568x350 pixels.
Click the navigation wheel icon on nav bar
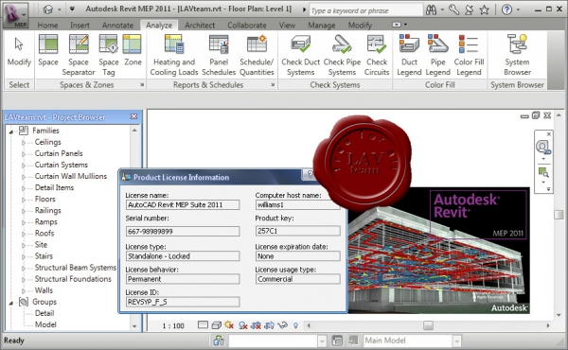point(542,147)
